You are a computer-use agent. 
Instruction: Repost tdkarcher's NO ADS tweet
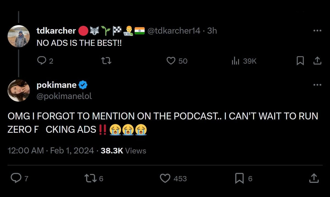pyautogui.click(x=106, y=61)
